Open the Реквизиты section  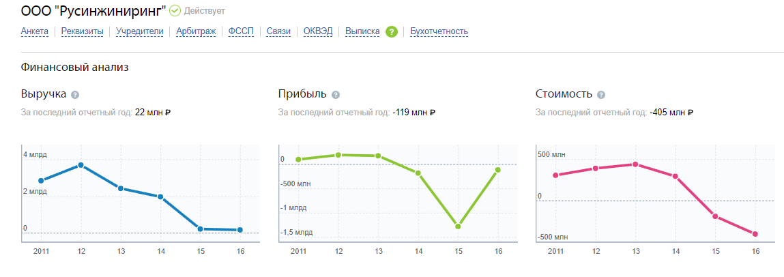coord(82,31)
